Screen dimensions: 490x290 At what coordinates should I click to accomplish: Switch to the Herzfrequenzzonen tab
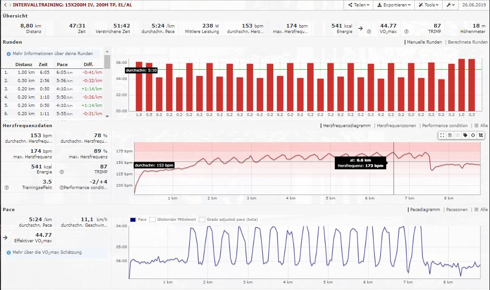click(x=396, y=126)
